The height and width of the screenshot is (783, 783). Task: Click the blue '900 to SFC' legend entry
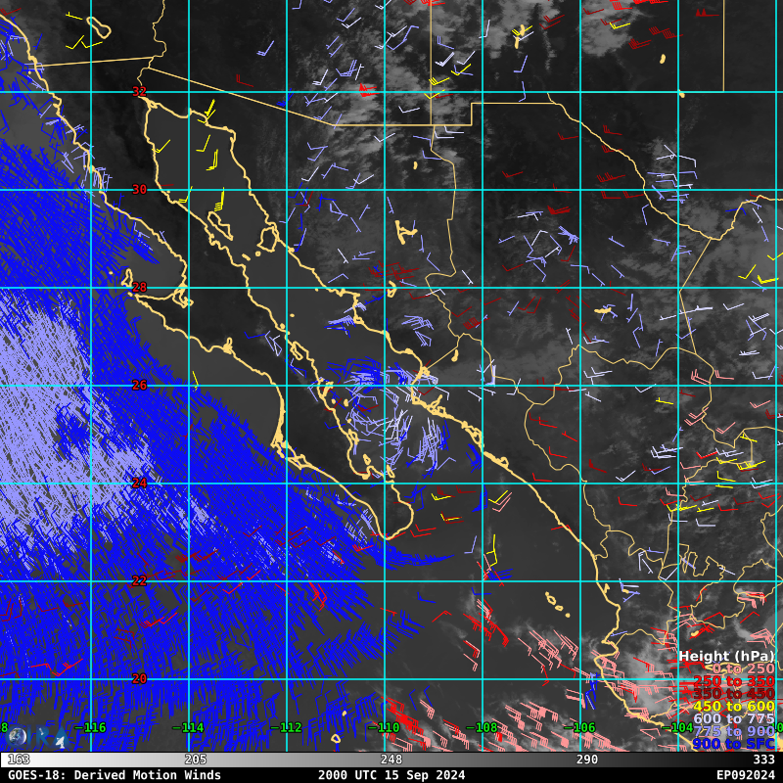point(734,744)
